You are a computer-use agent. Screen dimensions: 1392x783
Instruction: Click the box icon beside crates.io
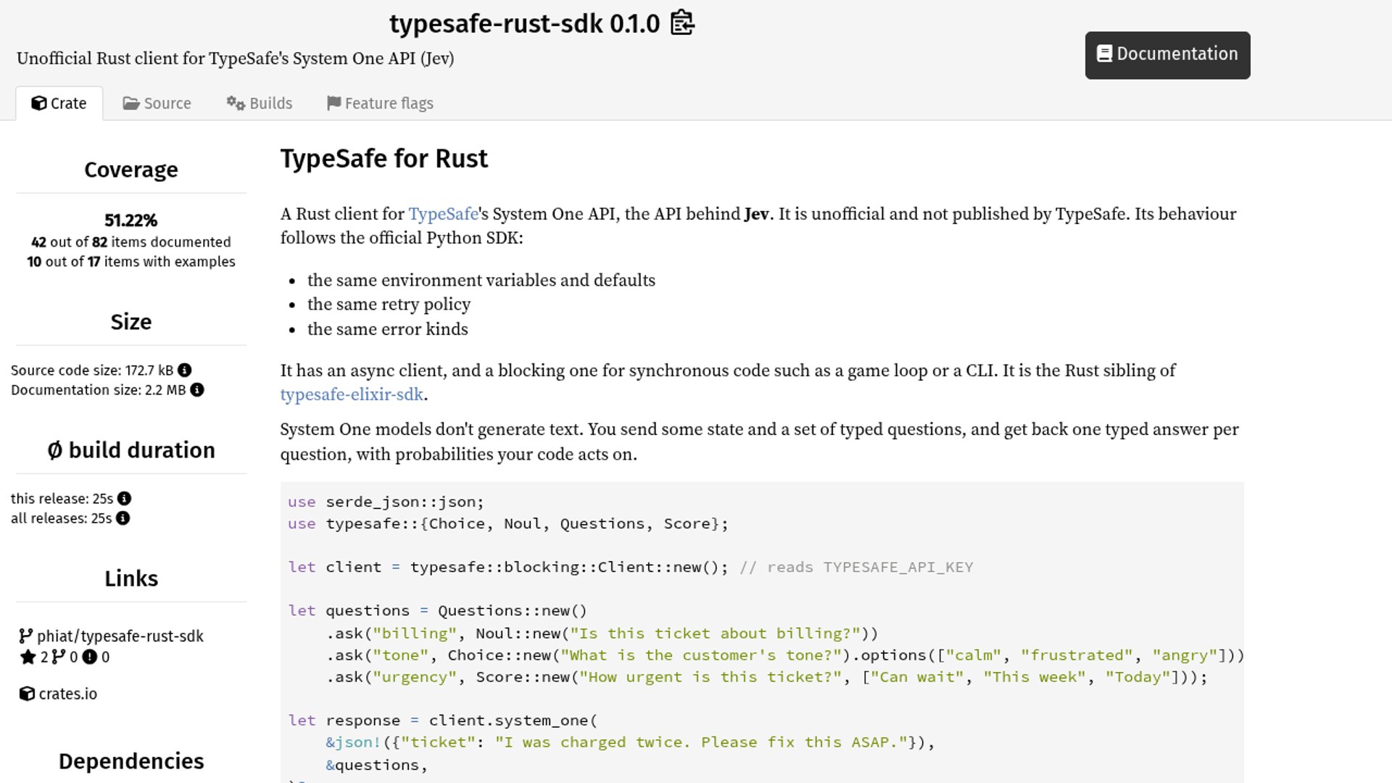[x=27, y=694]
